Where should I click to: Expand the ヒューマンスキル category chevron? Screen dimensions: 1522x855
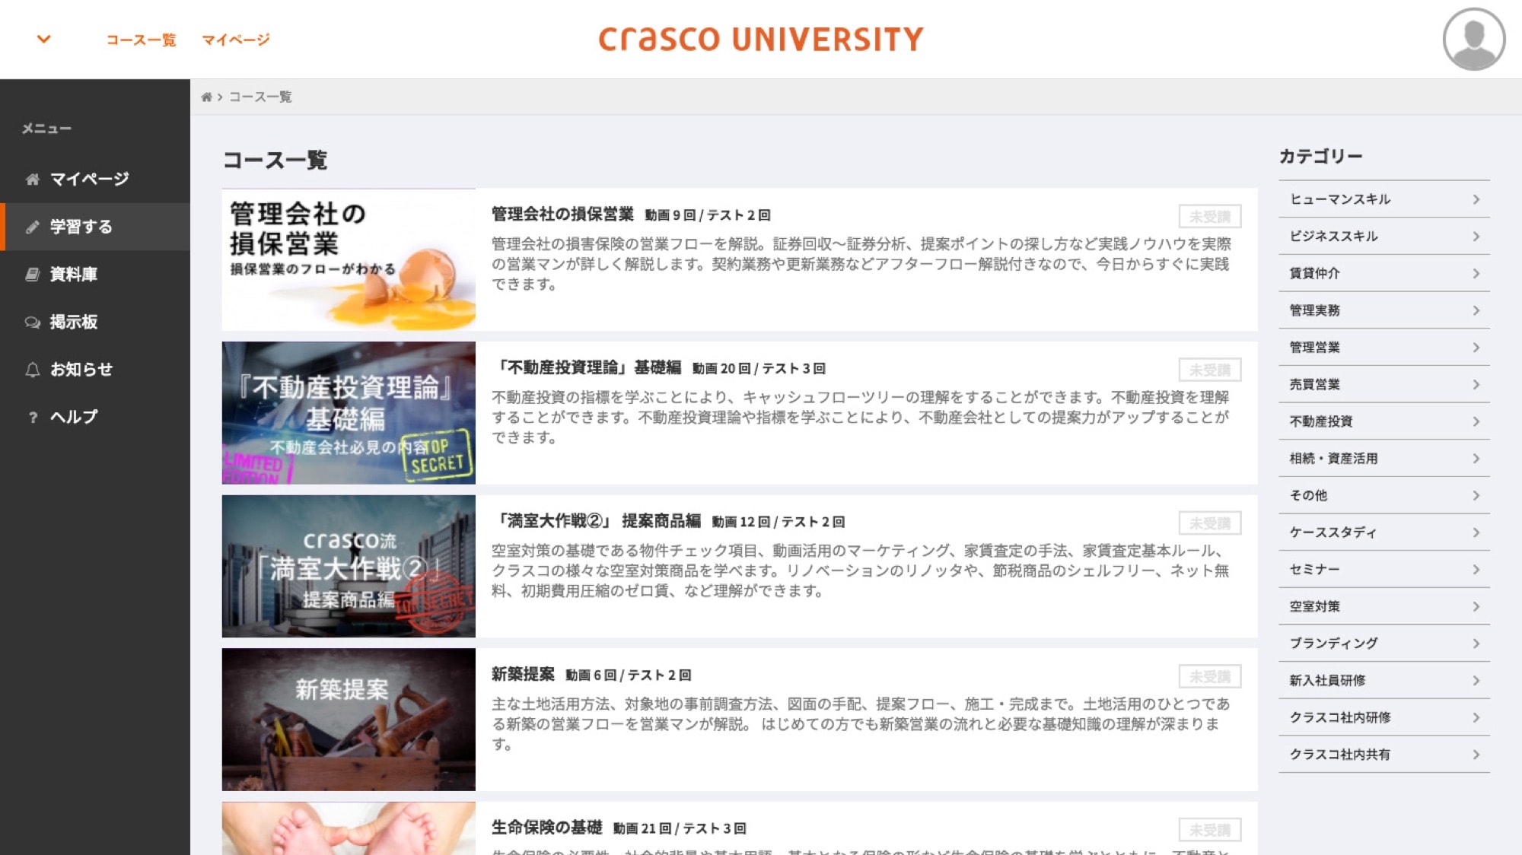tap(1476, 199)
